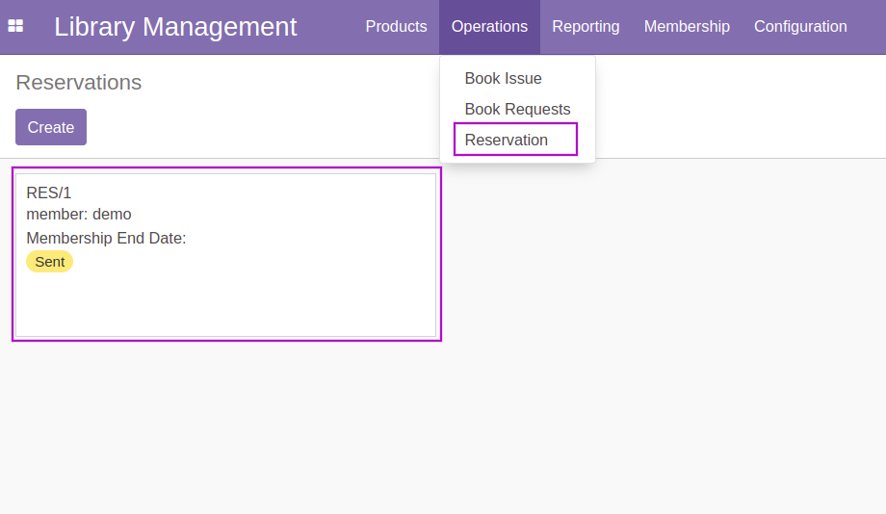Image resolution: width=886 pixels, height=514 pixels.
Task: Open the RES/1 reservation record title
Action: click(48, 193)
